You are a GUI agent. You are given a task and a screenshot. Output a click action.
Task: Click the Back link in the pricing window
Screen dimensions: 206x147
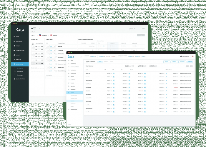tap(33, 32)
